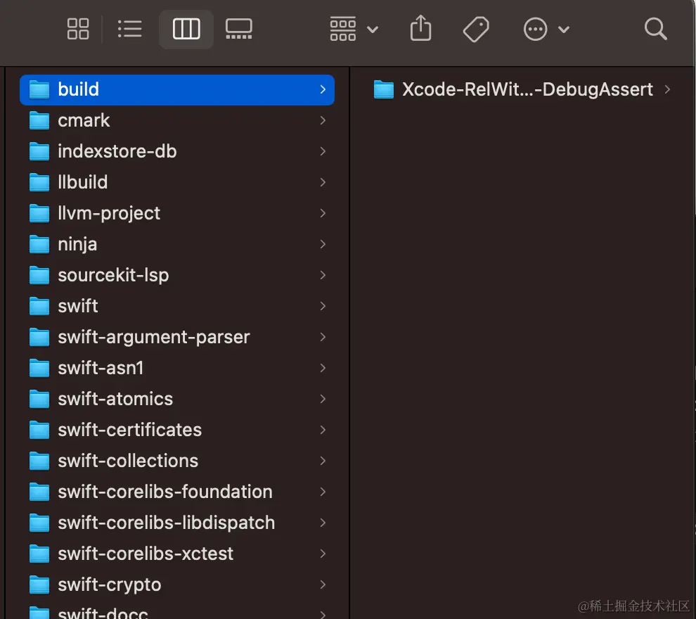Image resolution: width=696 pixels, height=619 pixels.
Task: Select the swift-argument-parser folder
Action: pyautogui.click(x=177, y=337)
